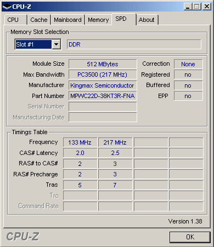Click the OK button
The height and width of the screenshot is (247, 214).
point(190,237)
